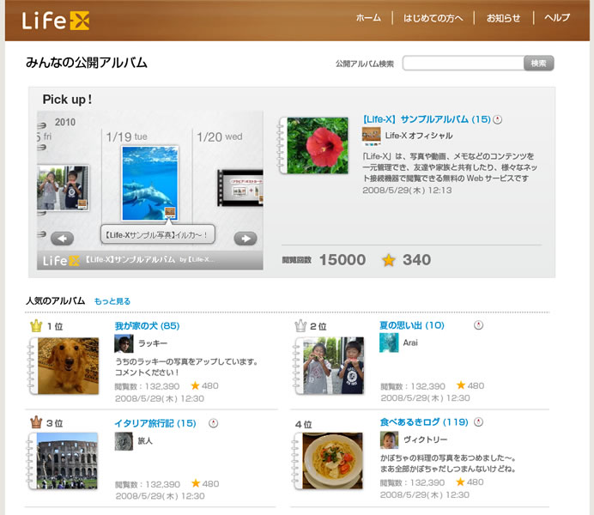Open the はじめての方へ menu item
The image size is (594, 515).
click(x=433, y=18)
